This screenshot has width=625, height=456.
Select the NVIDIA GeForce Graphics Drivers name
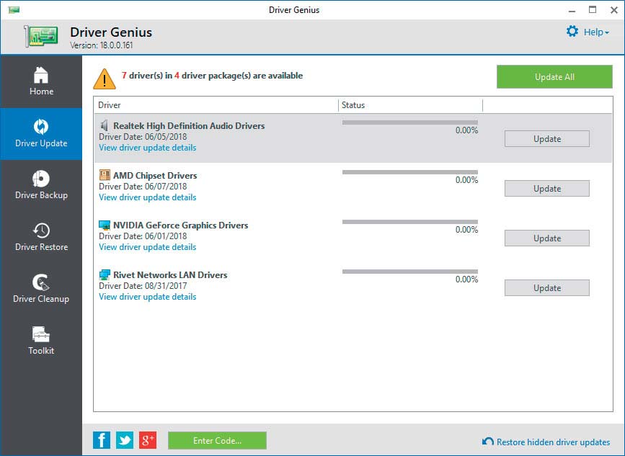pos(180,225)
